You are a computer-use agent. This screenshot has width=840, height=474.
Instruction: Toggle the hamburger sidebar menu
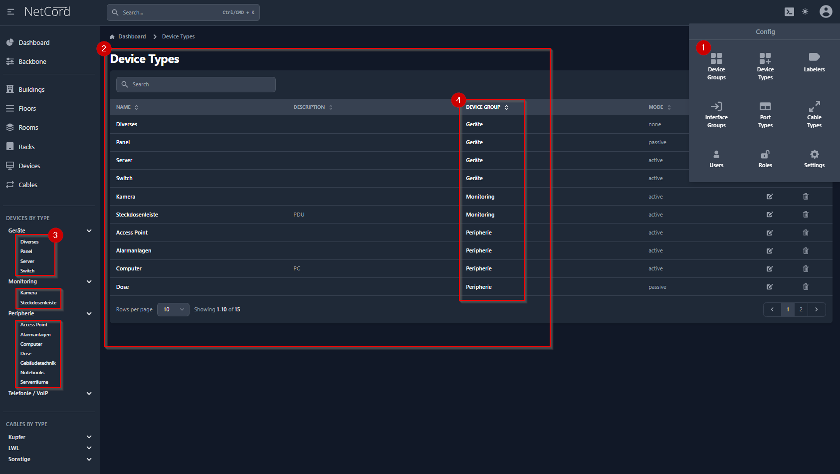(x=10, y=12)
